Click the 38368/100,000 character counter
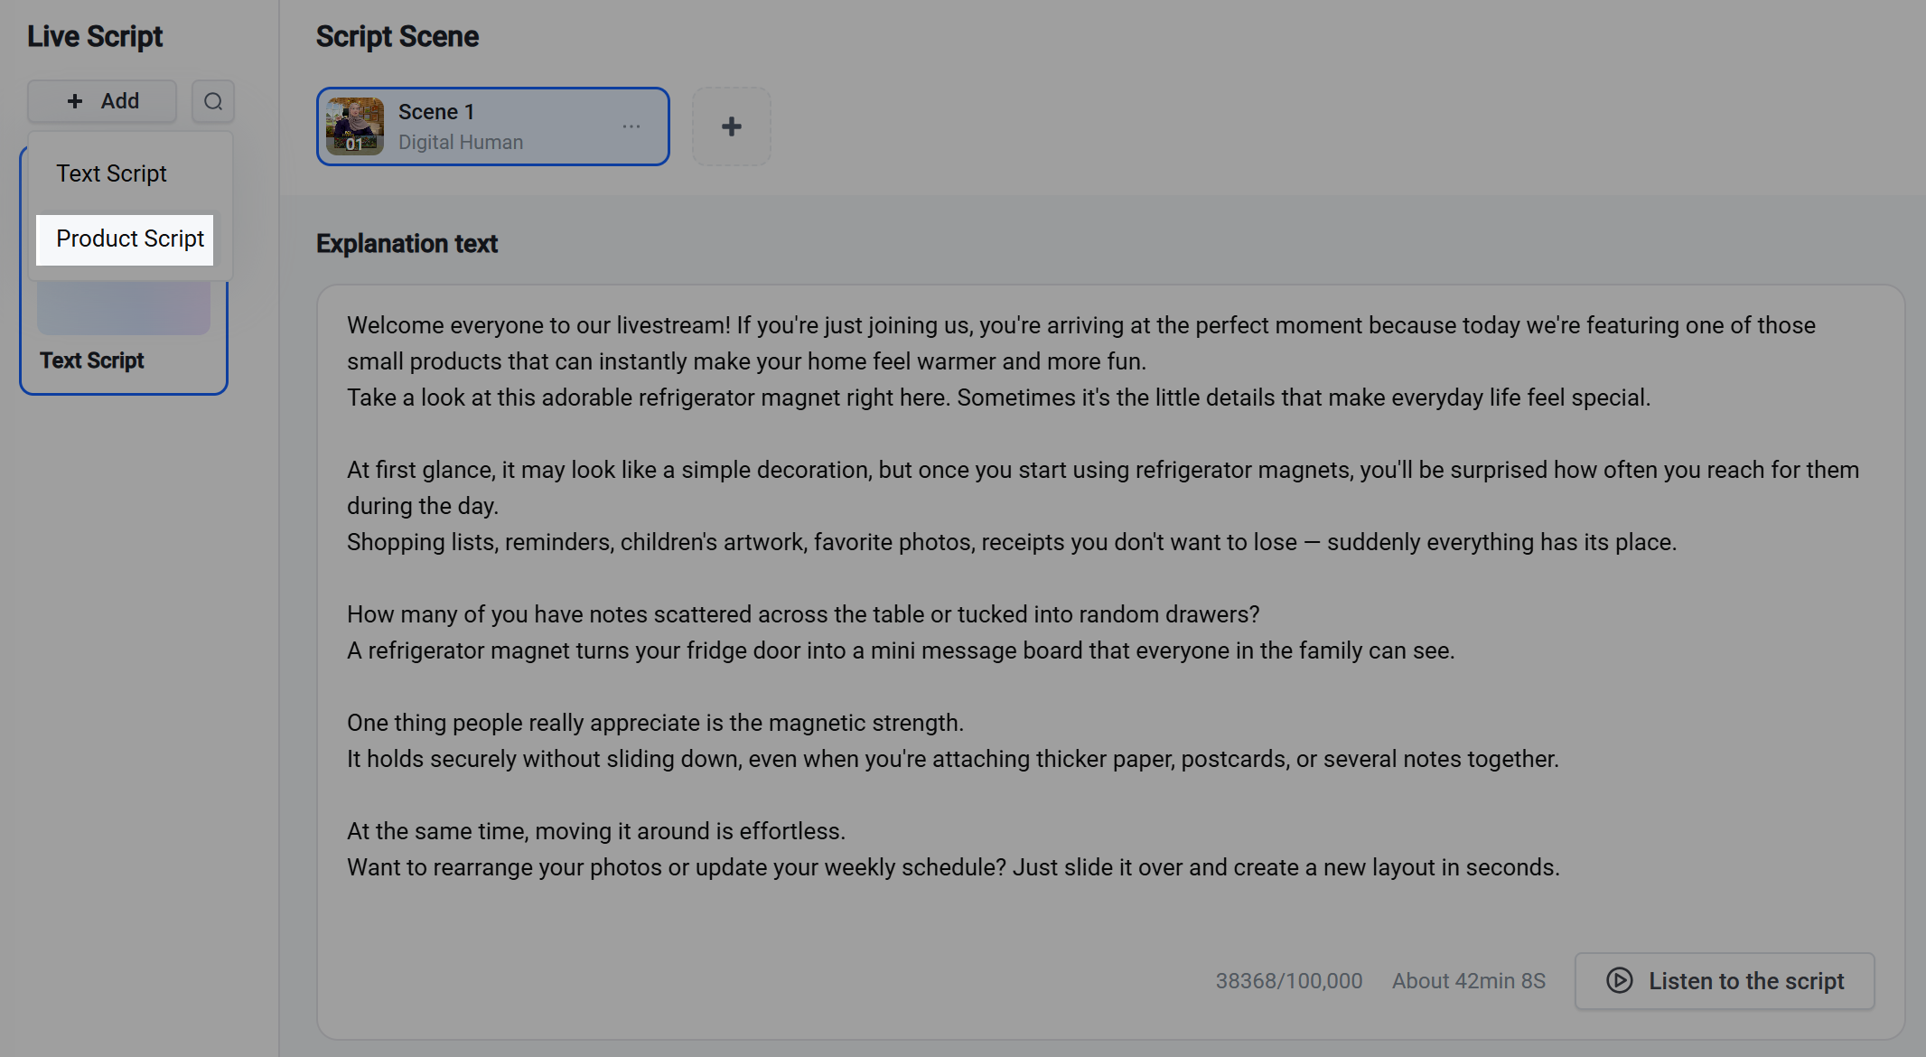Image resolution: width=1926 pixels, height=1057 pixels. (1288, 980)
